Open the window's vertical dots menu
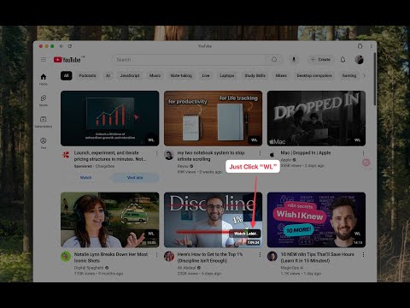The image size is (410, 308). click(x=372, y=46)
